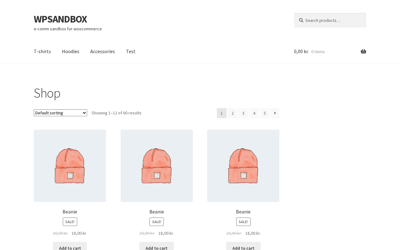The height and width of the screenshot is (250, 400).
Task: Type in the Search products field
Action: coord(333,20)
